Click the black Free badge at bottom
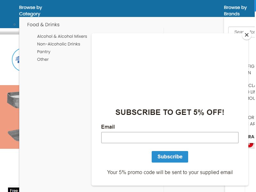256x192 pixels. (14, 190)
